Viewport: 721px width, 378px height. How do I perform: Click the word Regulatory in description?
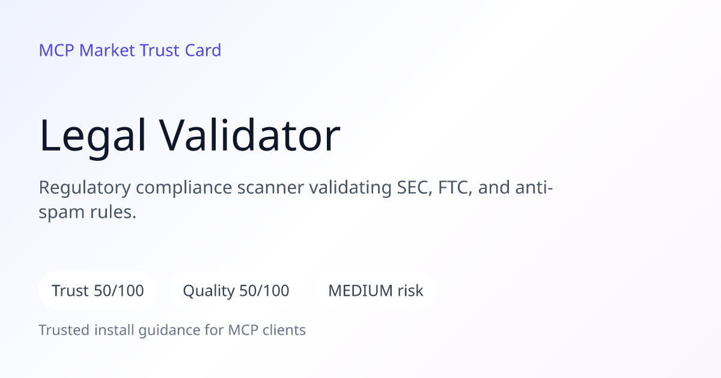(x=85, y=188)
